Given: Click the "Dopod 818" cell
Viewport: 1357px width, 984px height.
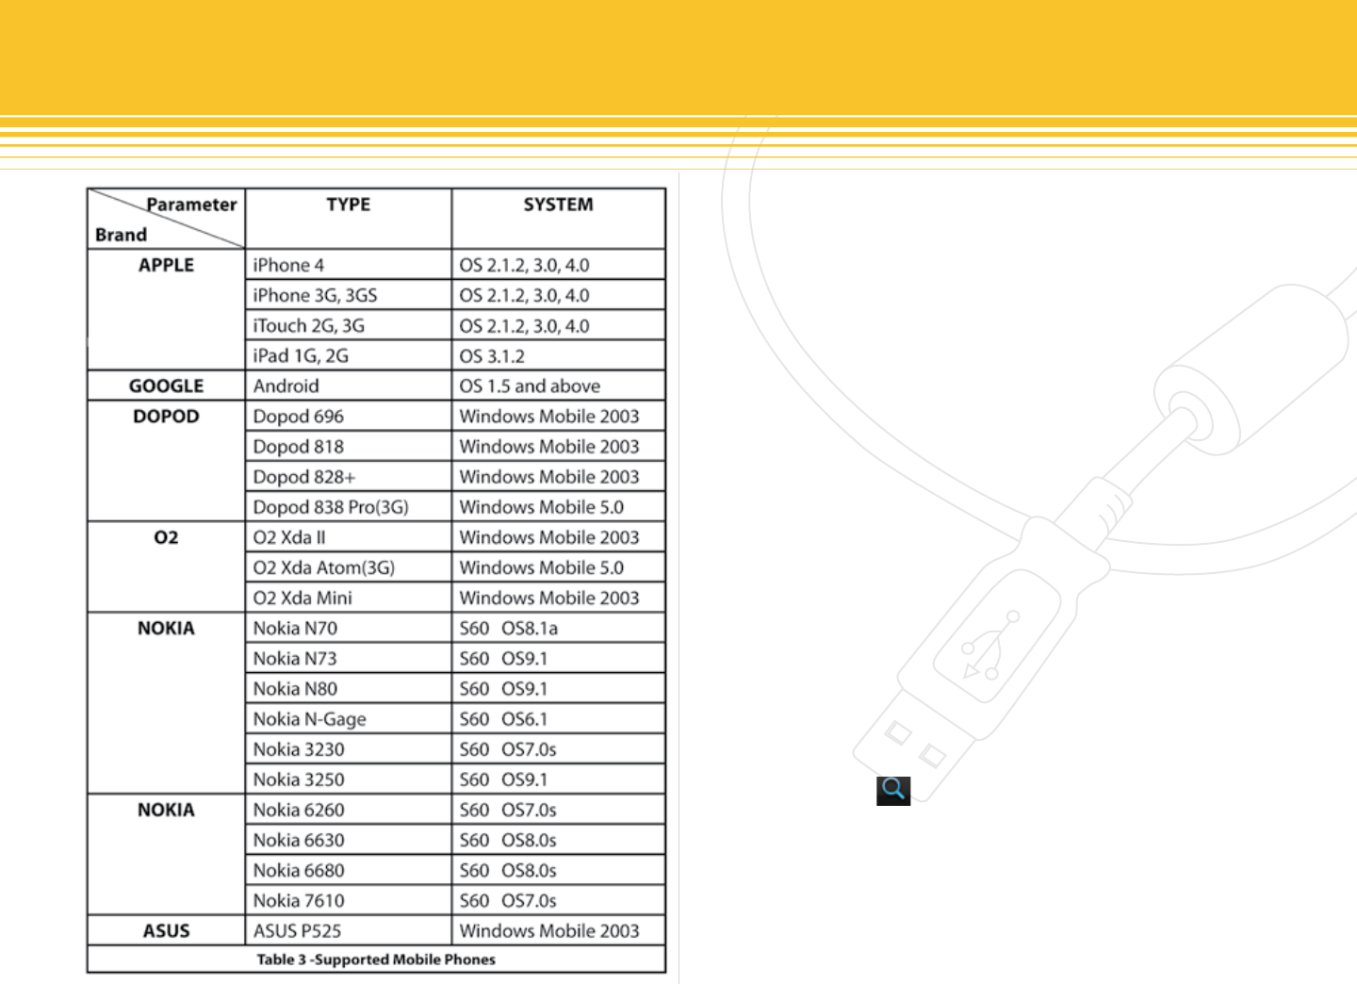Looking at the screenshot, I should [349, 446].
